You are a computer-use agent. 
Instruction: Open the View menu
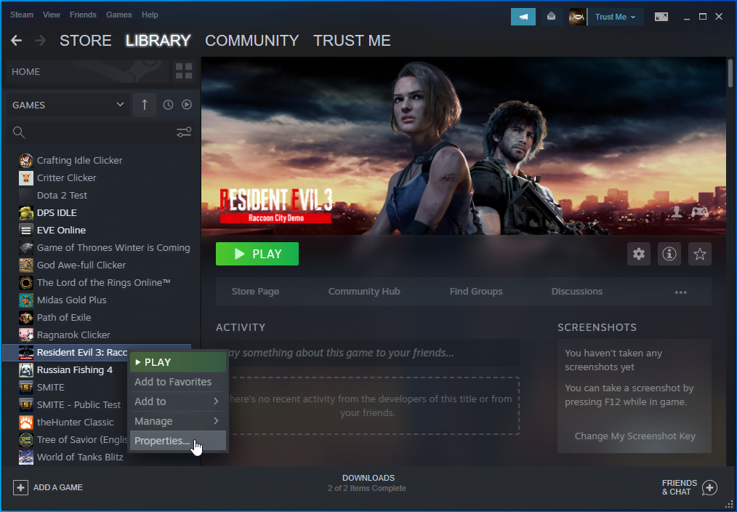click(51, 15)
